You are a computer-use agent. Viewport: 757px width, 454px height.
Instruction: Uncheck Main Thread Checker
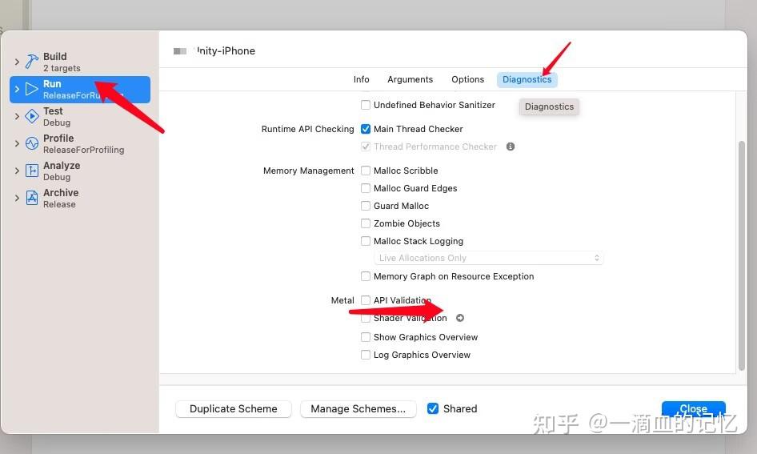click(x=366, y=129)
